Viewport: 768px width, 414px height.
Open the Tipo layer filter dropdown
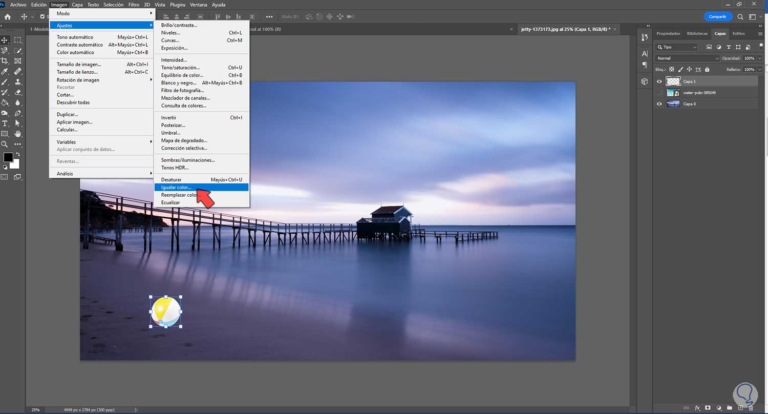click(x=676, y=47)
